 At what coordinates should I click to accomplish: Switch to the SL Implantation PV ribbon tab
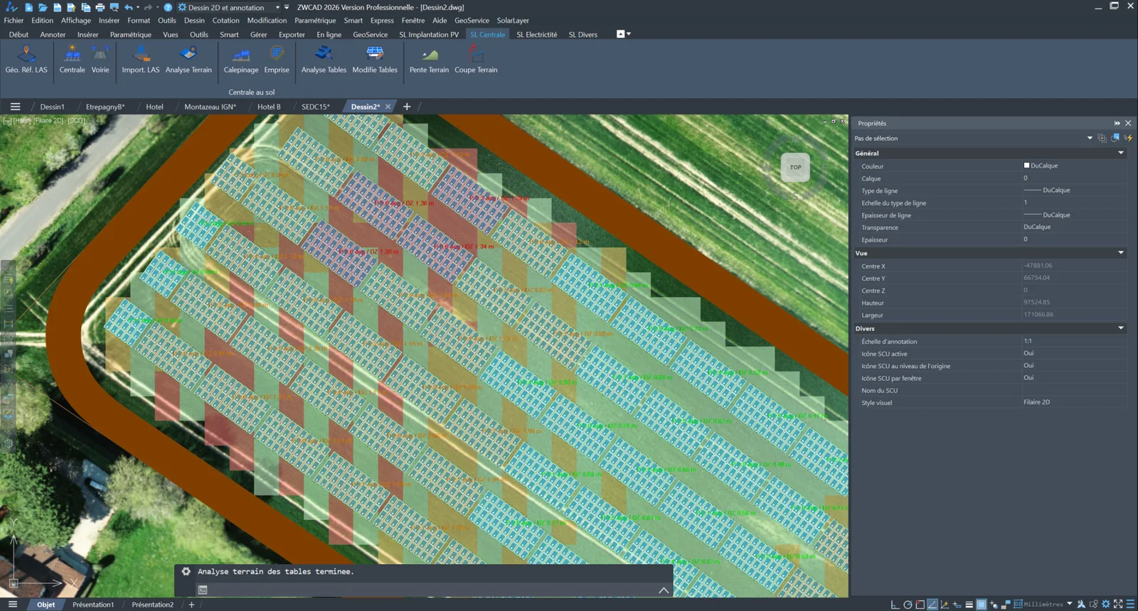(x=428, y=34)
